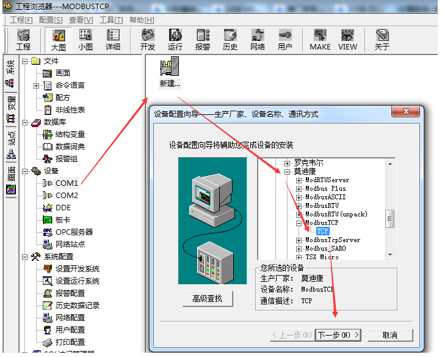Open the 帮助[H] menu
This screenshot has height=357, width=442.
click(x=142, y=20)
